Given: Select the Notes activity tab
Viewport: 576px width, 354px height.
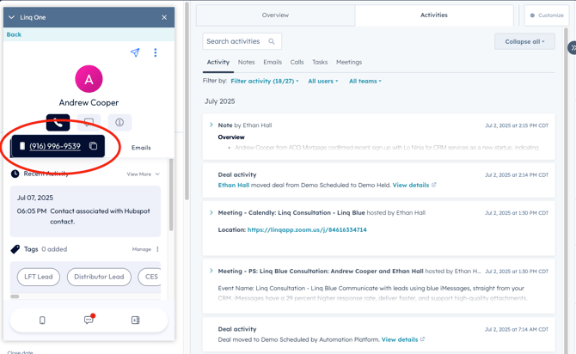Looking at the screenshot, I should [246, 62].
